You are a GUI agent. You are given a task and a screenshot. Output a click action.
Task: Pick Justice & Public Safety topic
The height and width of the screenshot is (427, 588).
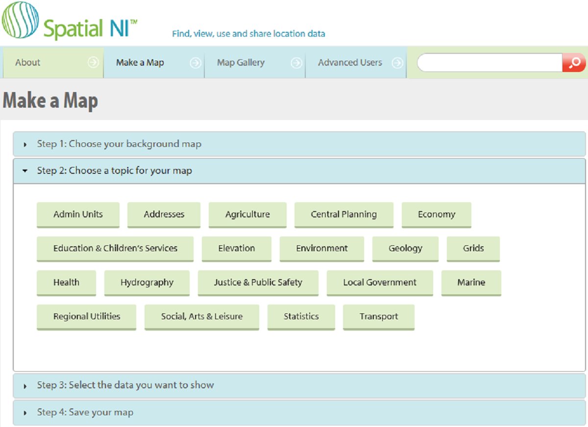point(258,283)
